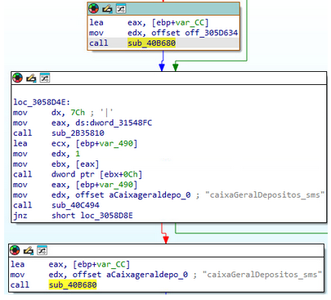Click the jnz mnemonic
Screen dimensions: 331x300
pos(20,216)
